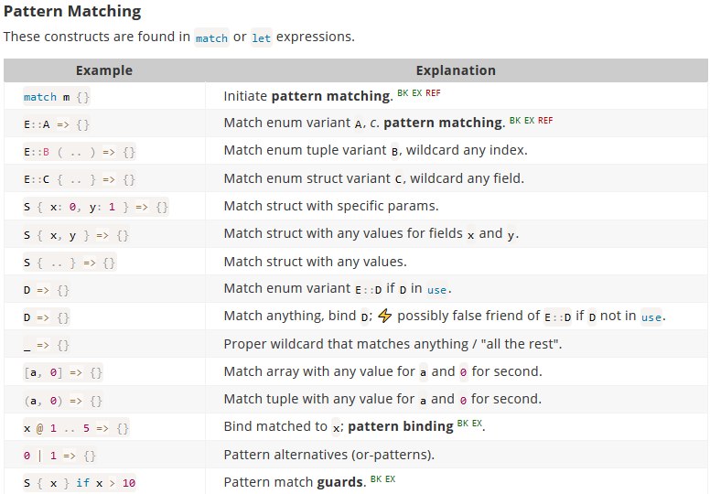The image size is (710, 494).
Task: Open BK link next to pattern binding
Action: pos(462,424)
